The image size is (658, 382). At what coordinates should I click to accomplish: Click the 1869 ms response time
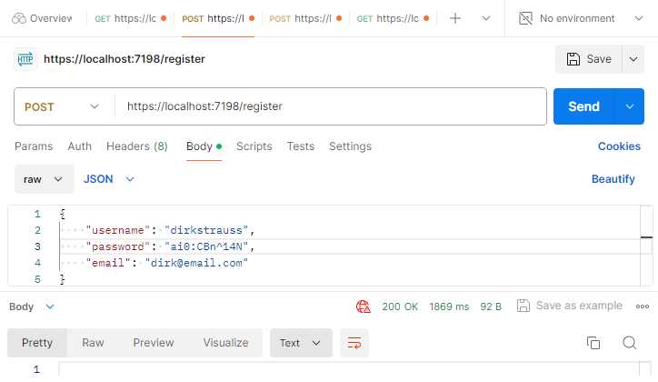click(449, 307)
